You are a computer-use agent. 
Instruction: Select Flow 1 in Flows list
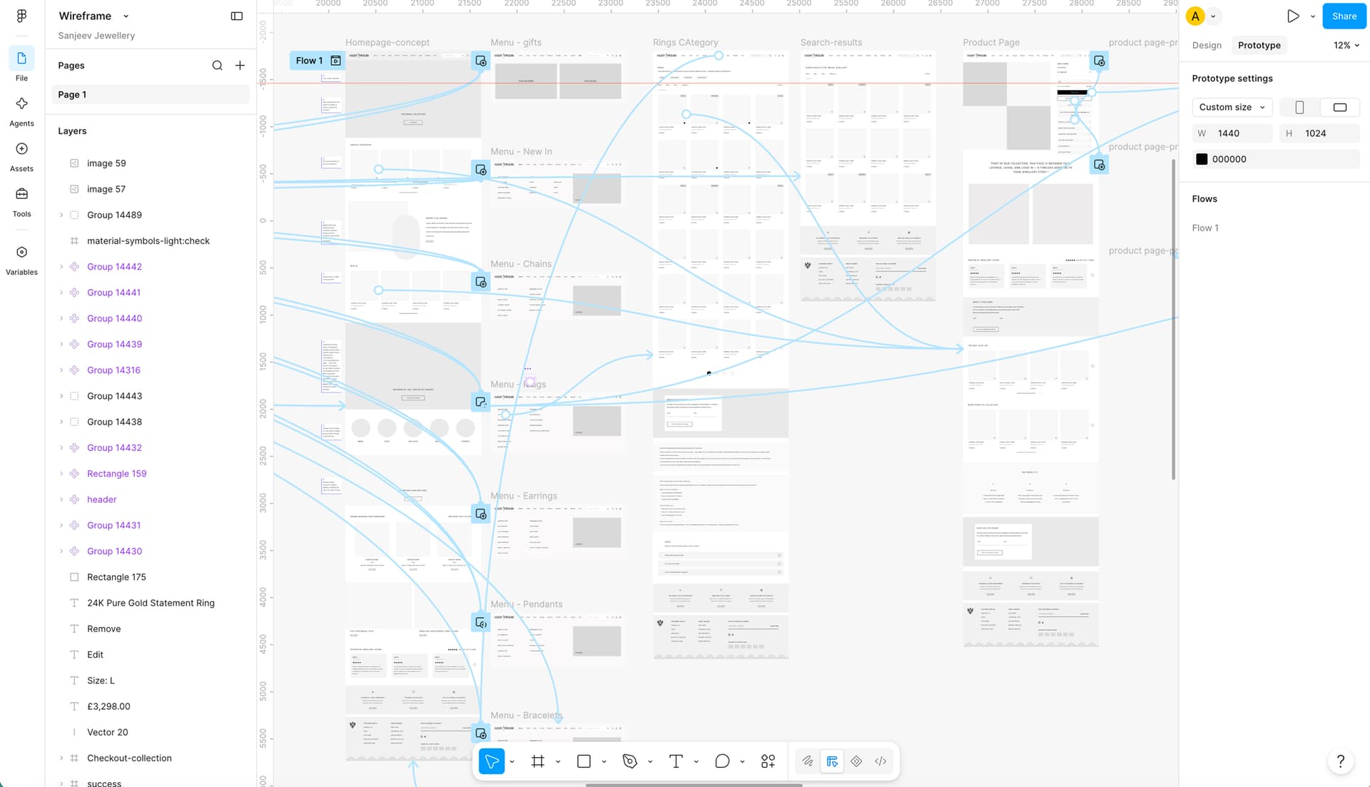tap(1205, 228)
